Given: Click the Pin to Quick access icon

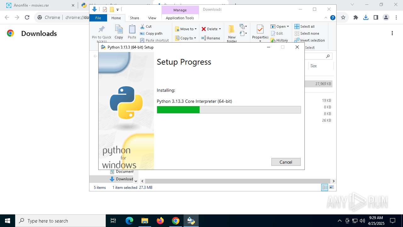Looking at the screenshot, I should pos(101,29).
